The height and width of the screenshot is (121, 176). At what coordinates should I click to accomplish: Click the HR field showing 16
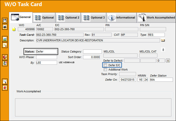[140, 80]
